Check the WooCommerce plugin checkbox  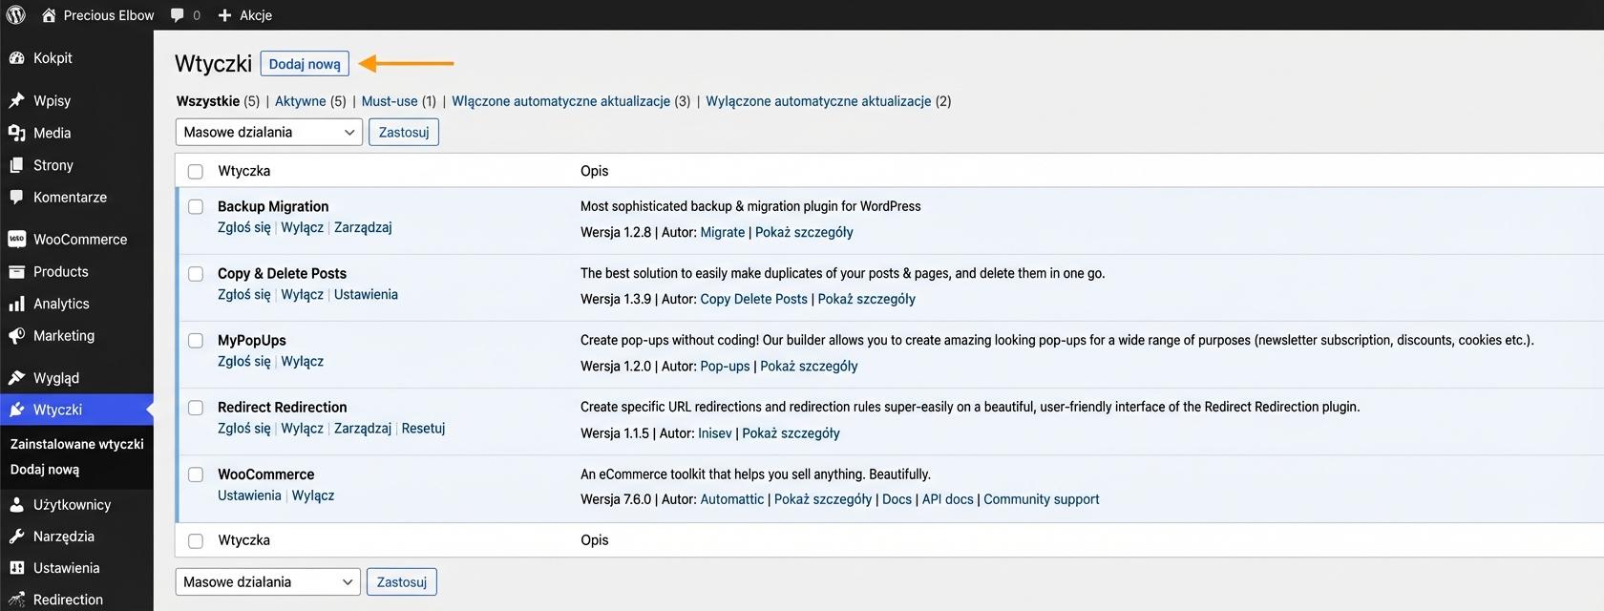tap(196, 474)
